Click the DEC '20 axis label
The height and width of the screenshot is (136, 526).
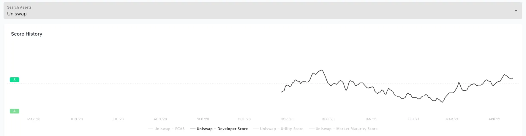point(328,119)
